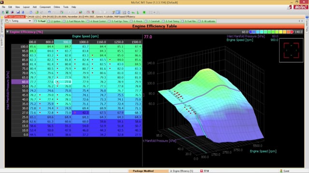Select the 100.0 kPa row header

click(20, 47)
